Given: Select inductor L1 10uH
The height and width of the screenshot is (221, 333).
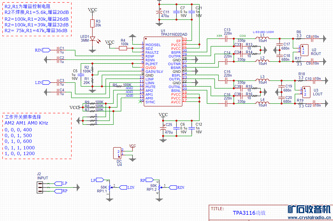Looking at the screenshot, I should [262, 38].
